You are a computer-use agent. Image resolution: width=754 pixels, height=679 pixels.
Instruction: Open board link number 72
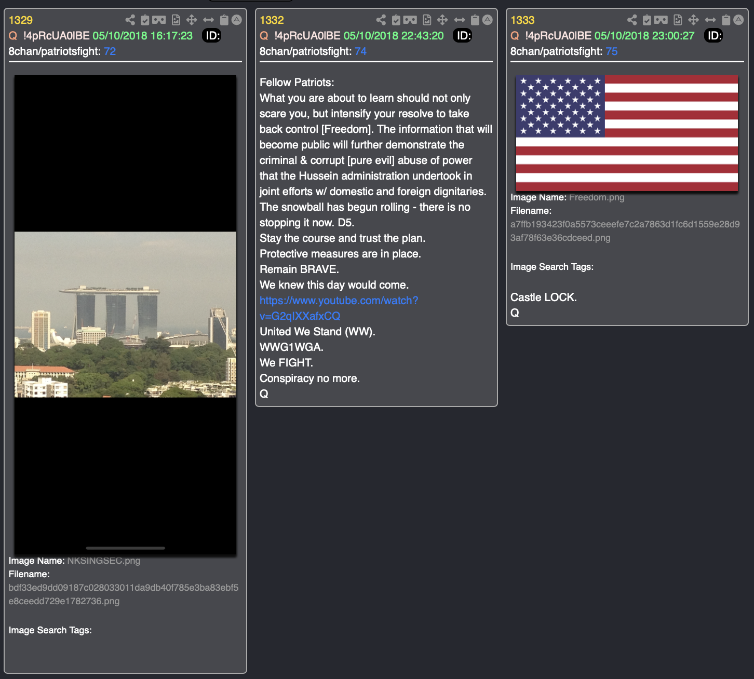pos(110,51)
